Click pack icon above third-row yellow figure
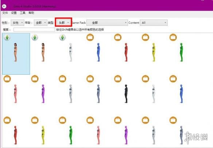 coord(35,120)
